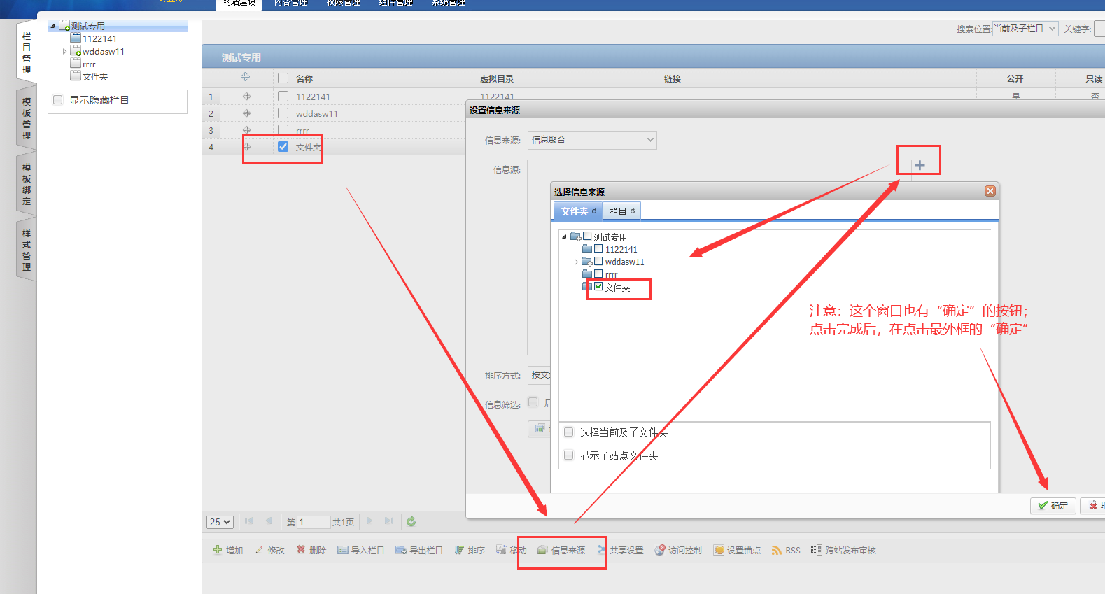Click the 删除 (delete) red X icon
The width and height of the screenshot is (1105, 594).
[301, 550]
